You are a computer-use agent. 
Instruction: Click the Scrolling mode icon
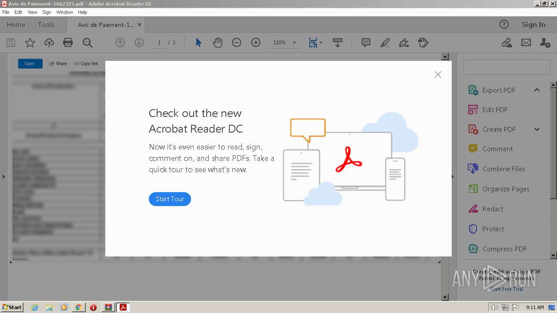(x=338, y=43)
